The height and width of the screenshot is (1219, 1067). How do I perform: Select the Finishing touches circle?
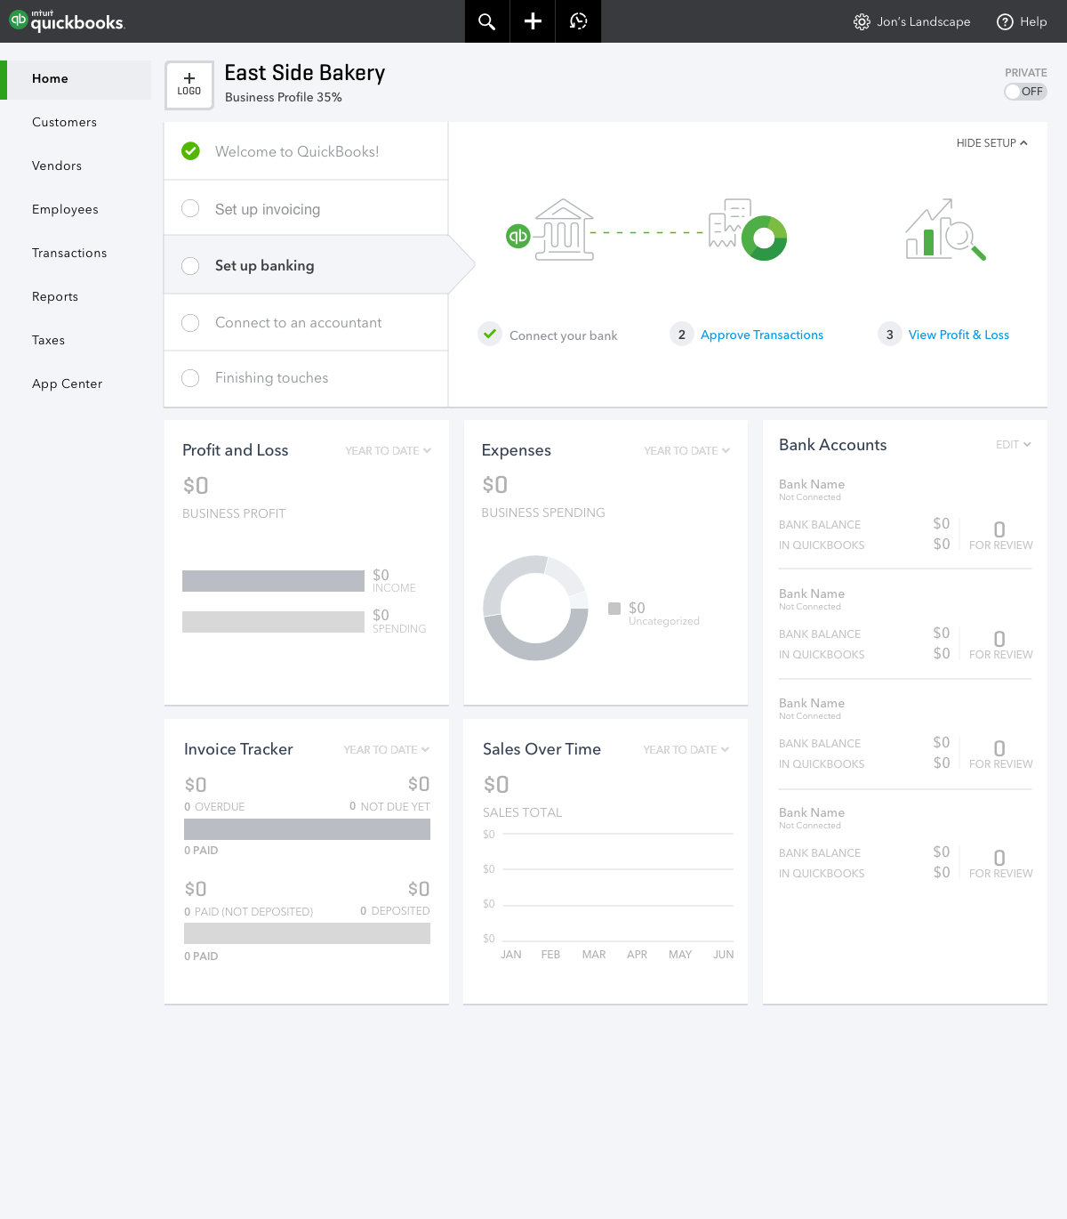pos(190,377)
